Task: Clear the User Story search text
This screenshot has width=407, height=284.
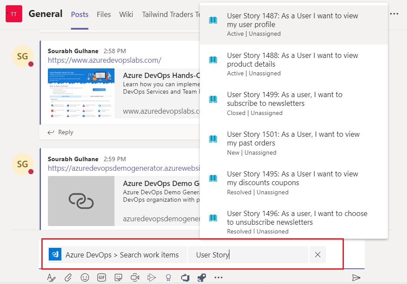Action: tap(318, 255)
